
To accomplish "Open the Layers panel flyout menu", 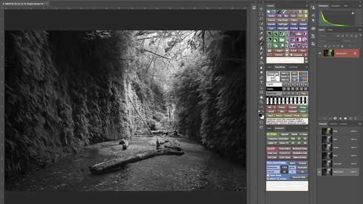I will pyautogui.click(x=360, y=30).
